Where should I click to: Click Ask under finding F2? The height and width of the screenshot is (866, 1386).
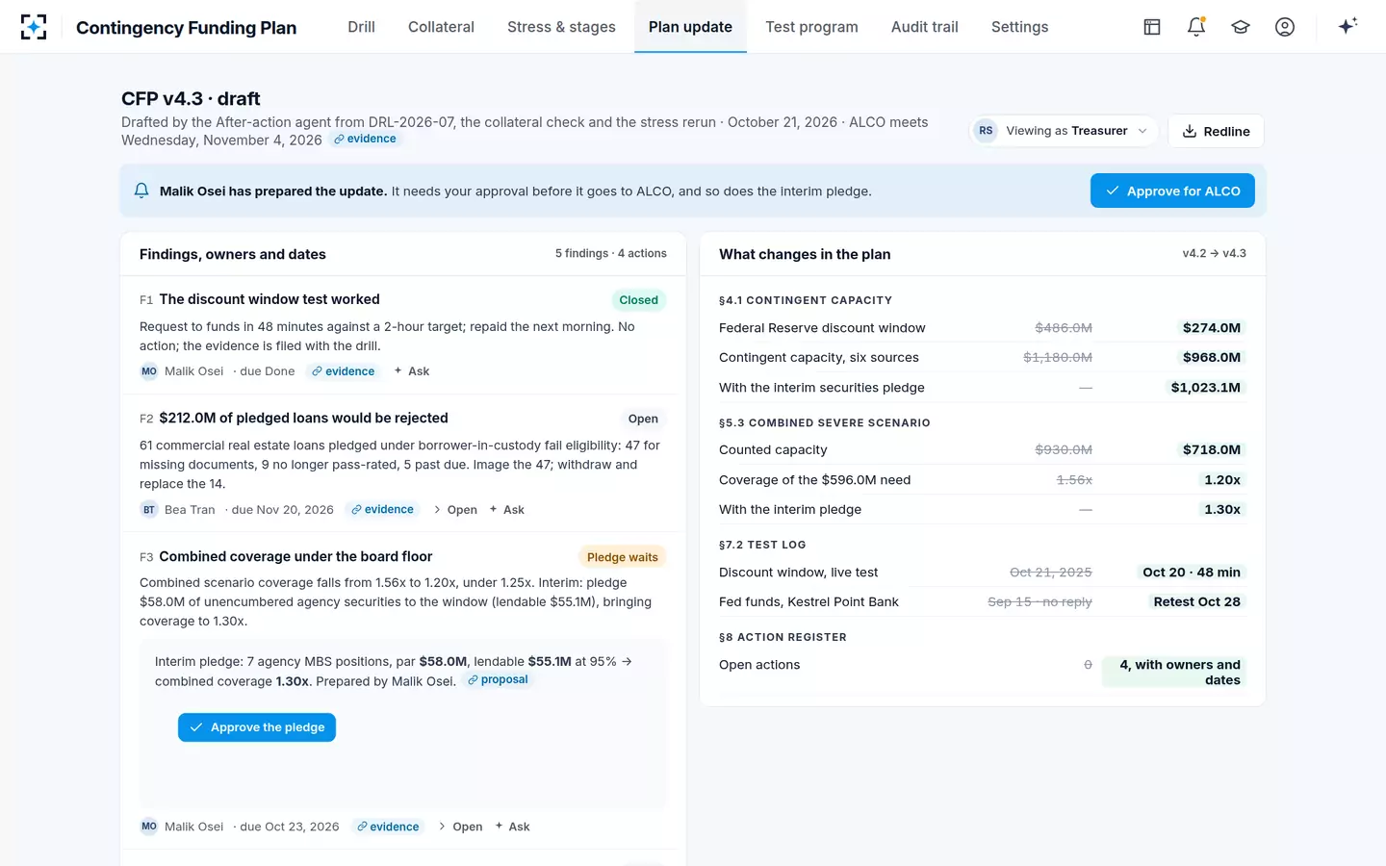tap(507, 510)
